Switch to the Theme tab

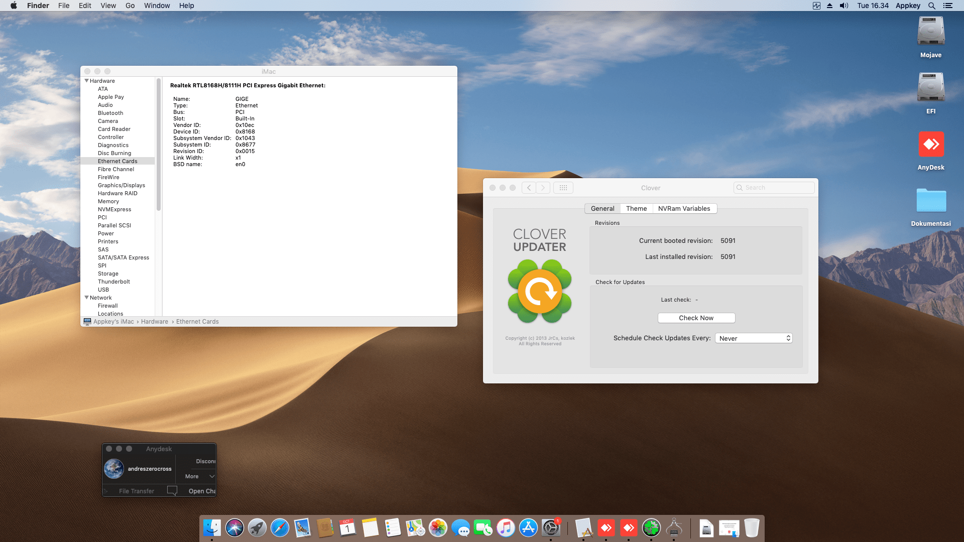pos(636,208)
